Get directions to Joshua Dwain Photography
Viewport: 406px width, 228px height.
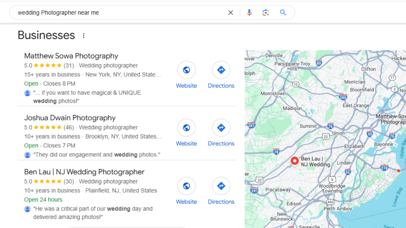coord(221,128)
